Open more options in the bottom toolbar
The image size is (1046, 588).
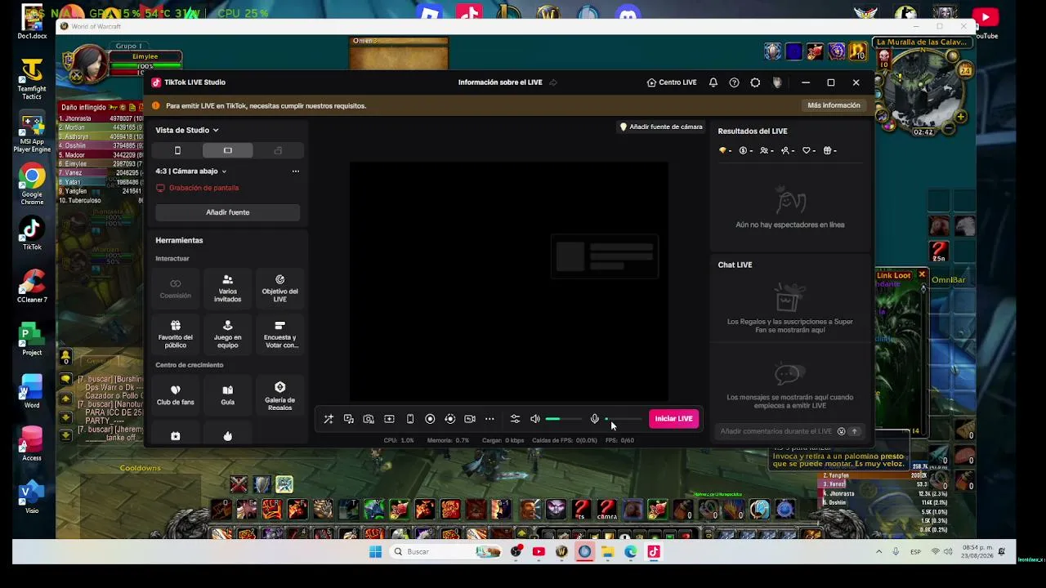(x=489, y=419)
